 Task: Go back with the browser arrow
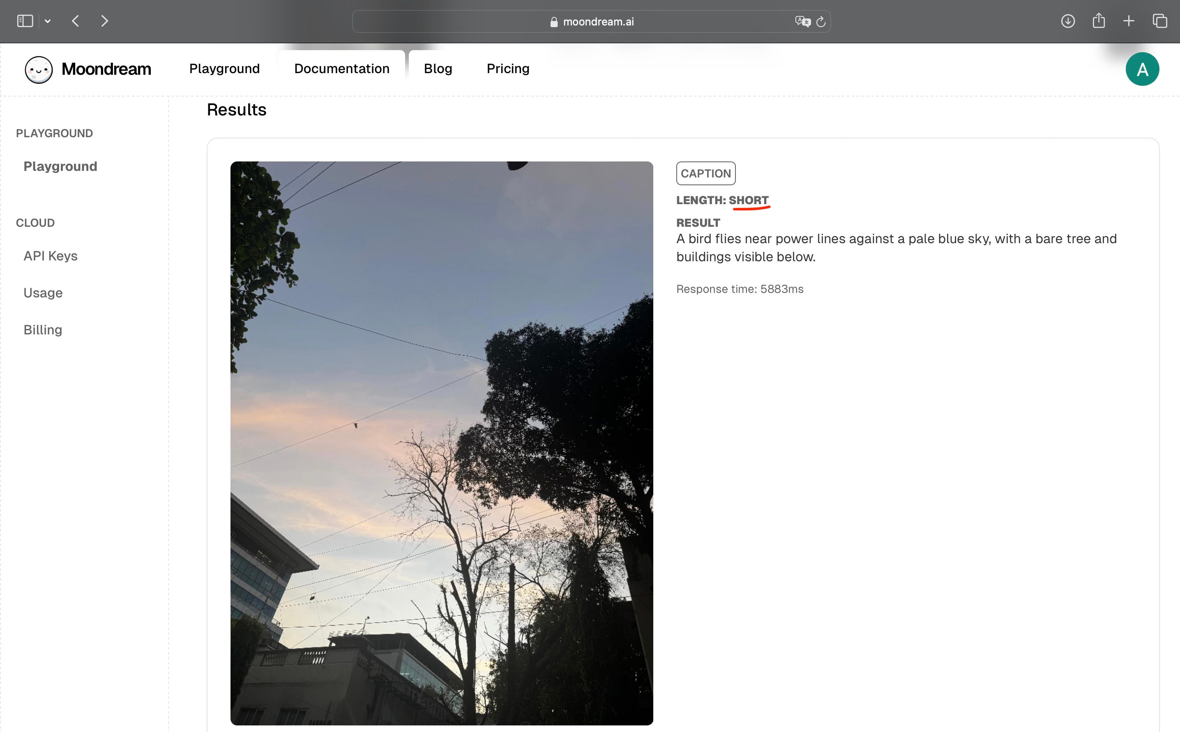click(76, 21)
